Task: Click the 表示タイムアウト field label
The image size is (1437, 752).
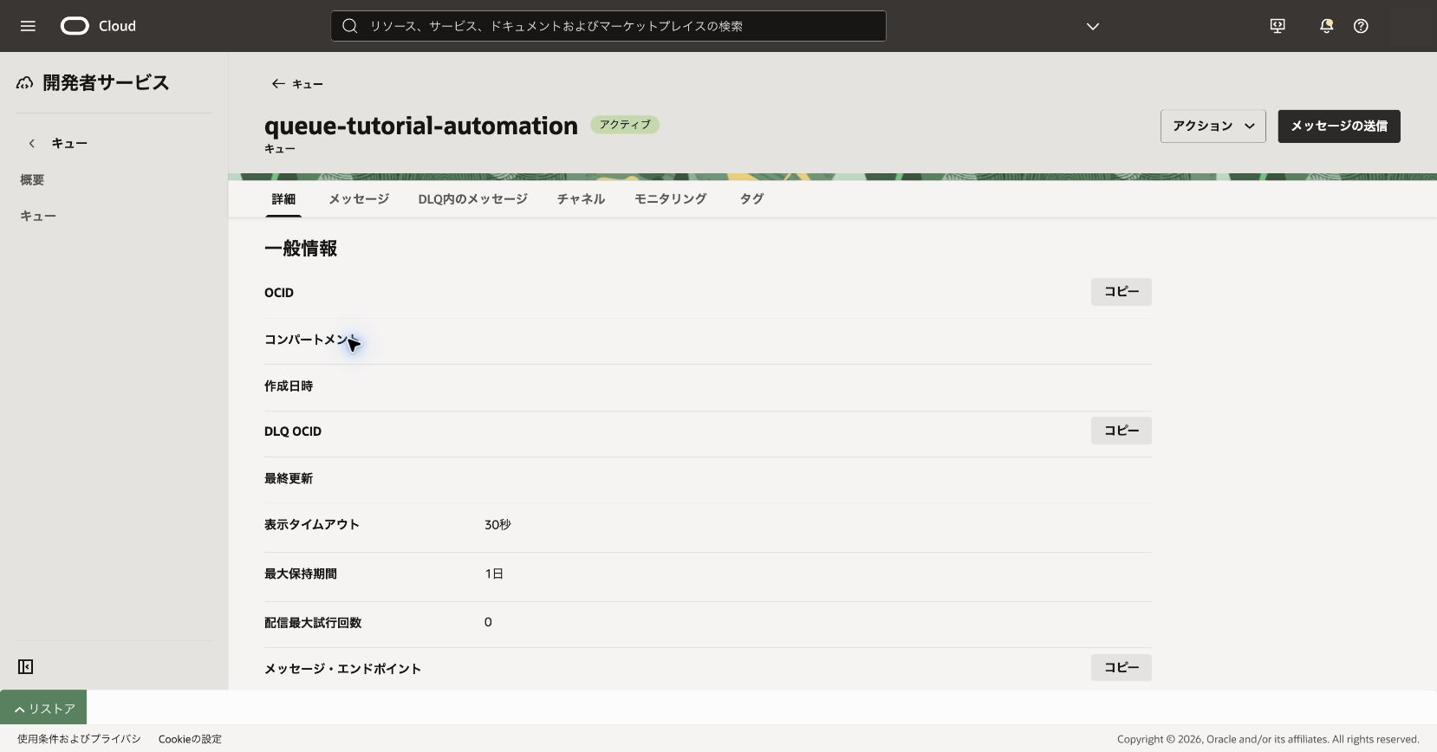Action: 312,525
